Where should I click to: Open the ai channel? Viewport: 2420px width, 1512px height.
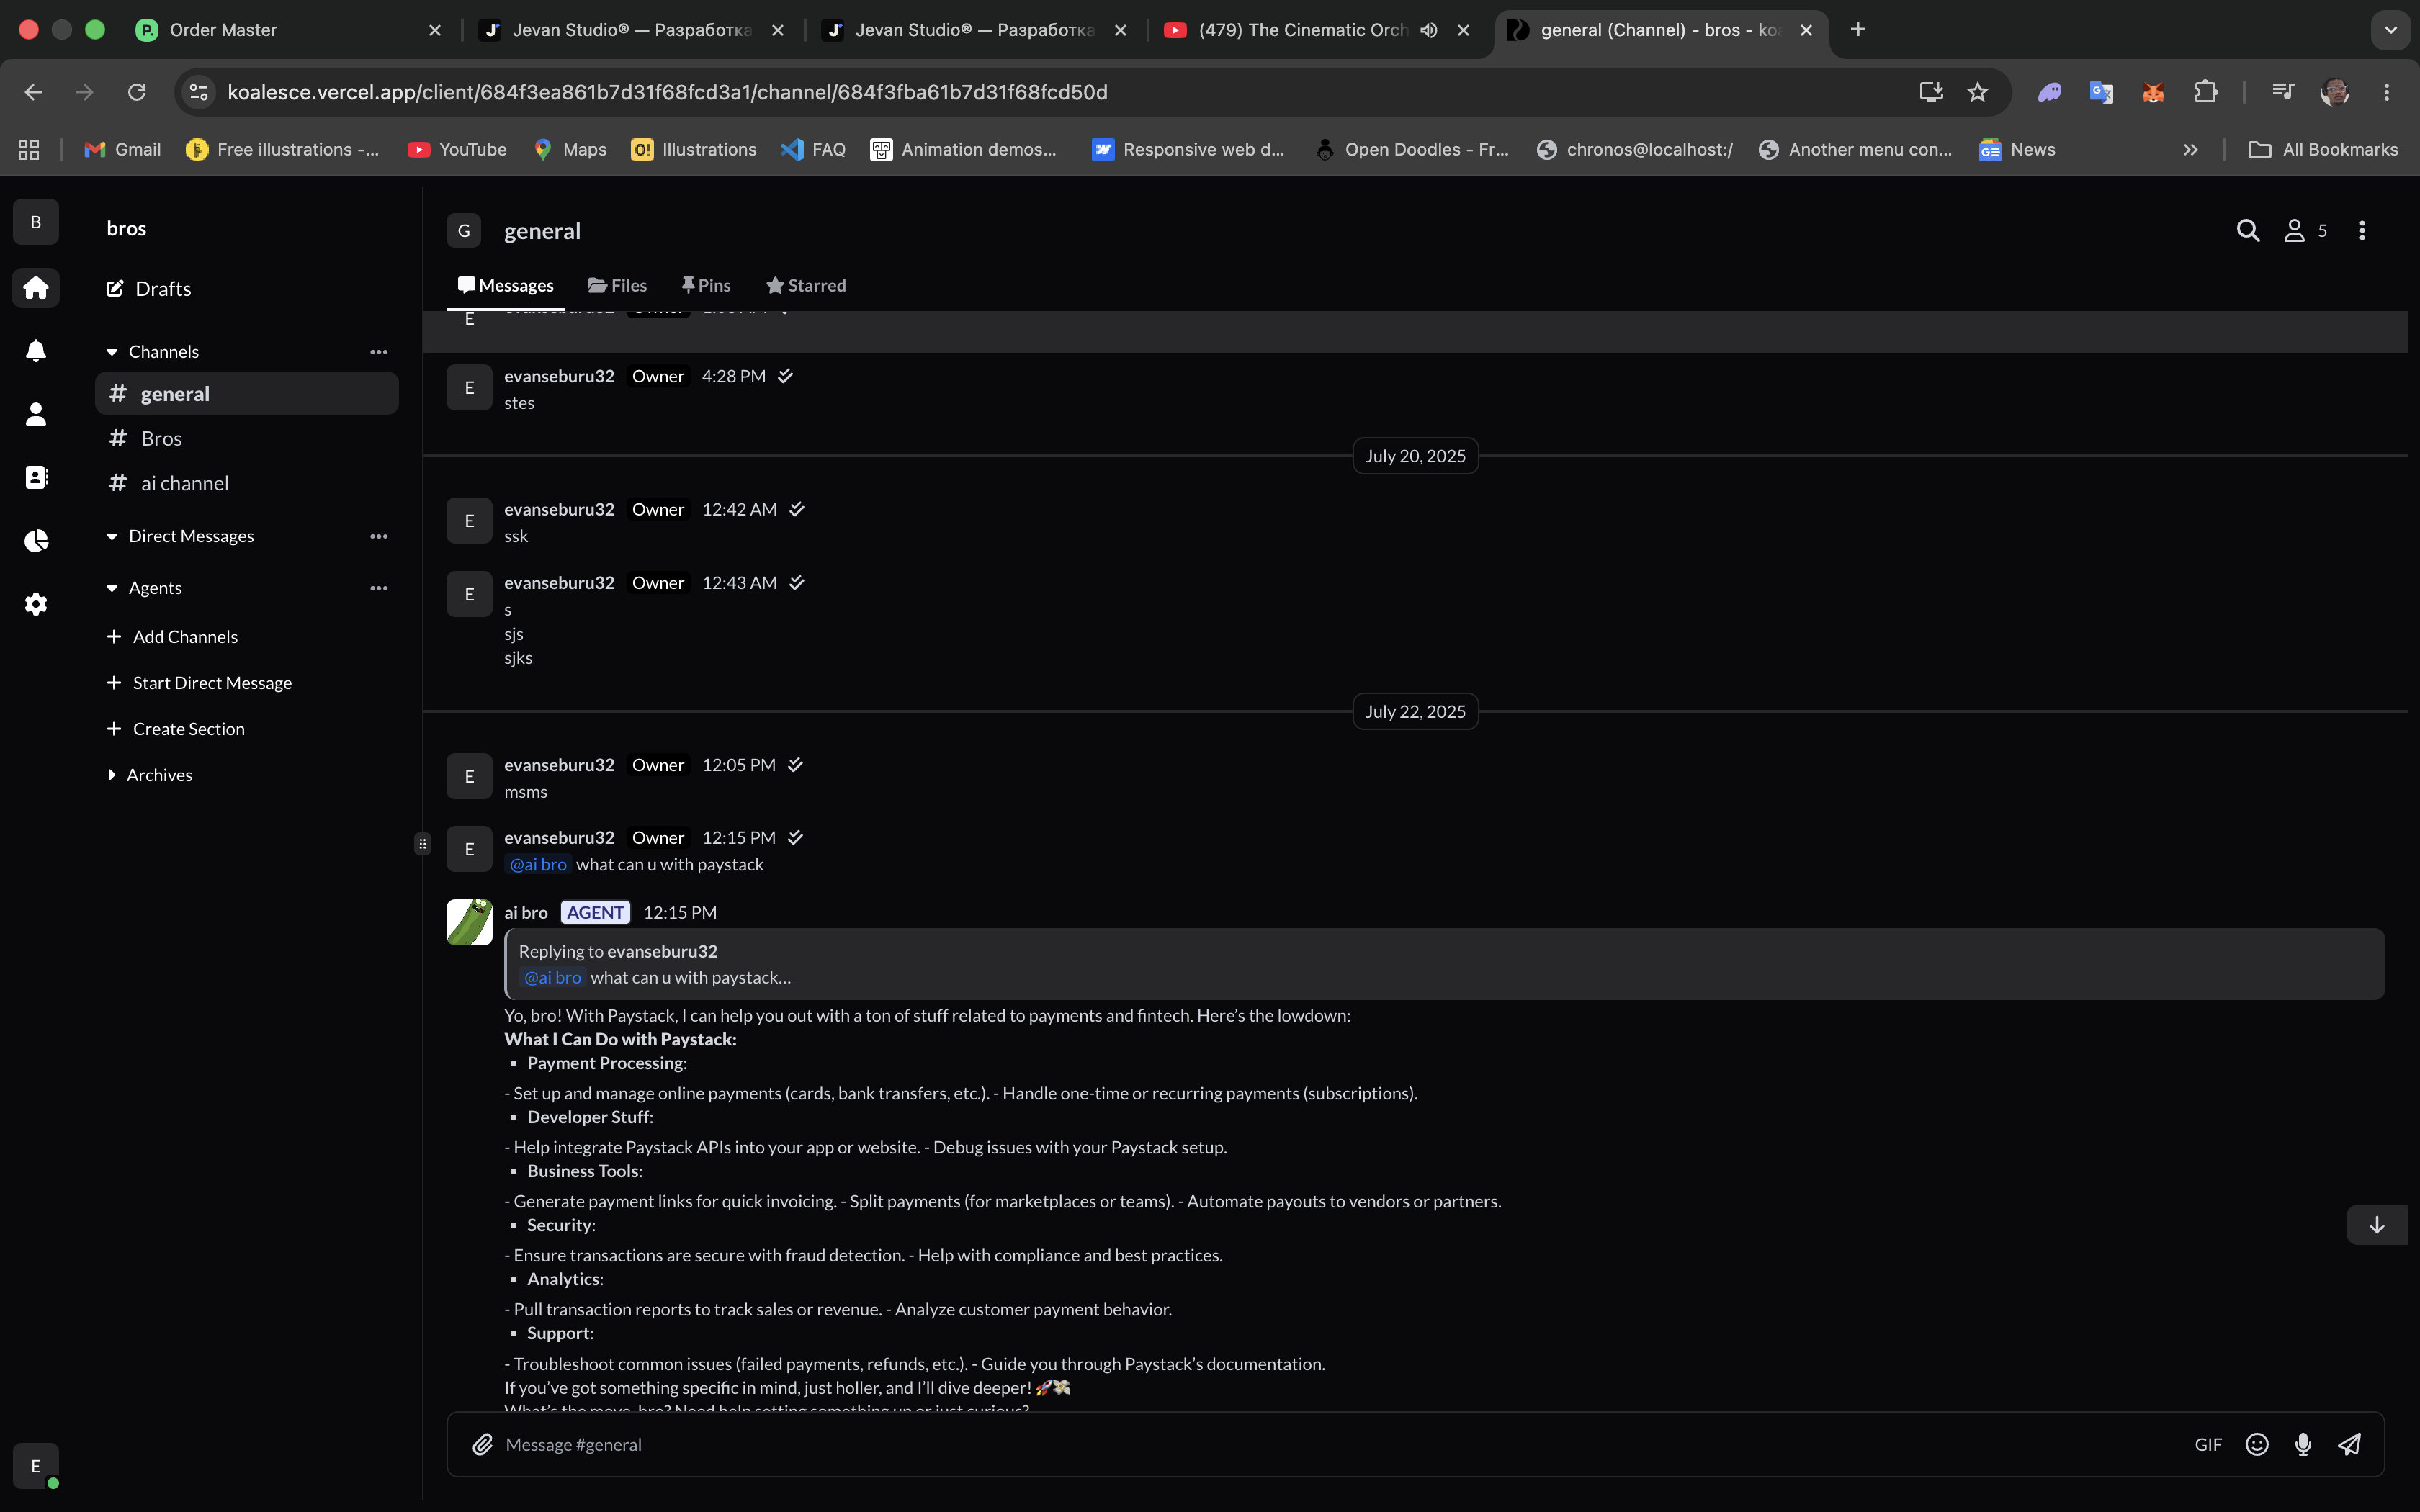246,484
